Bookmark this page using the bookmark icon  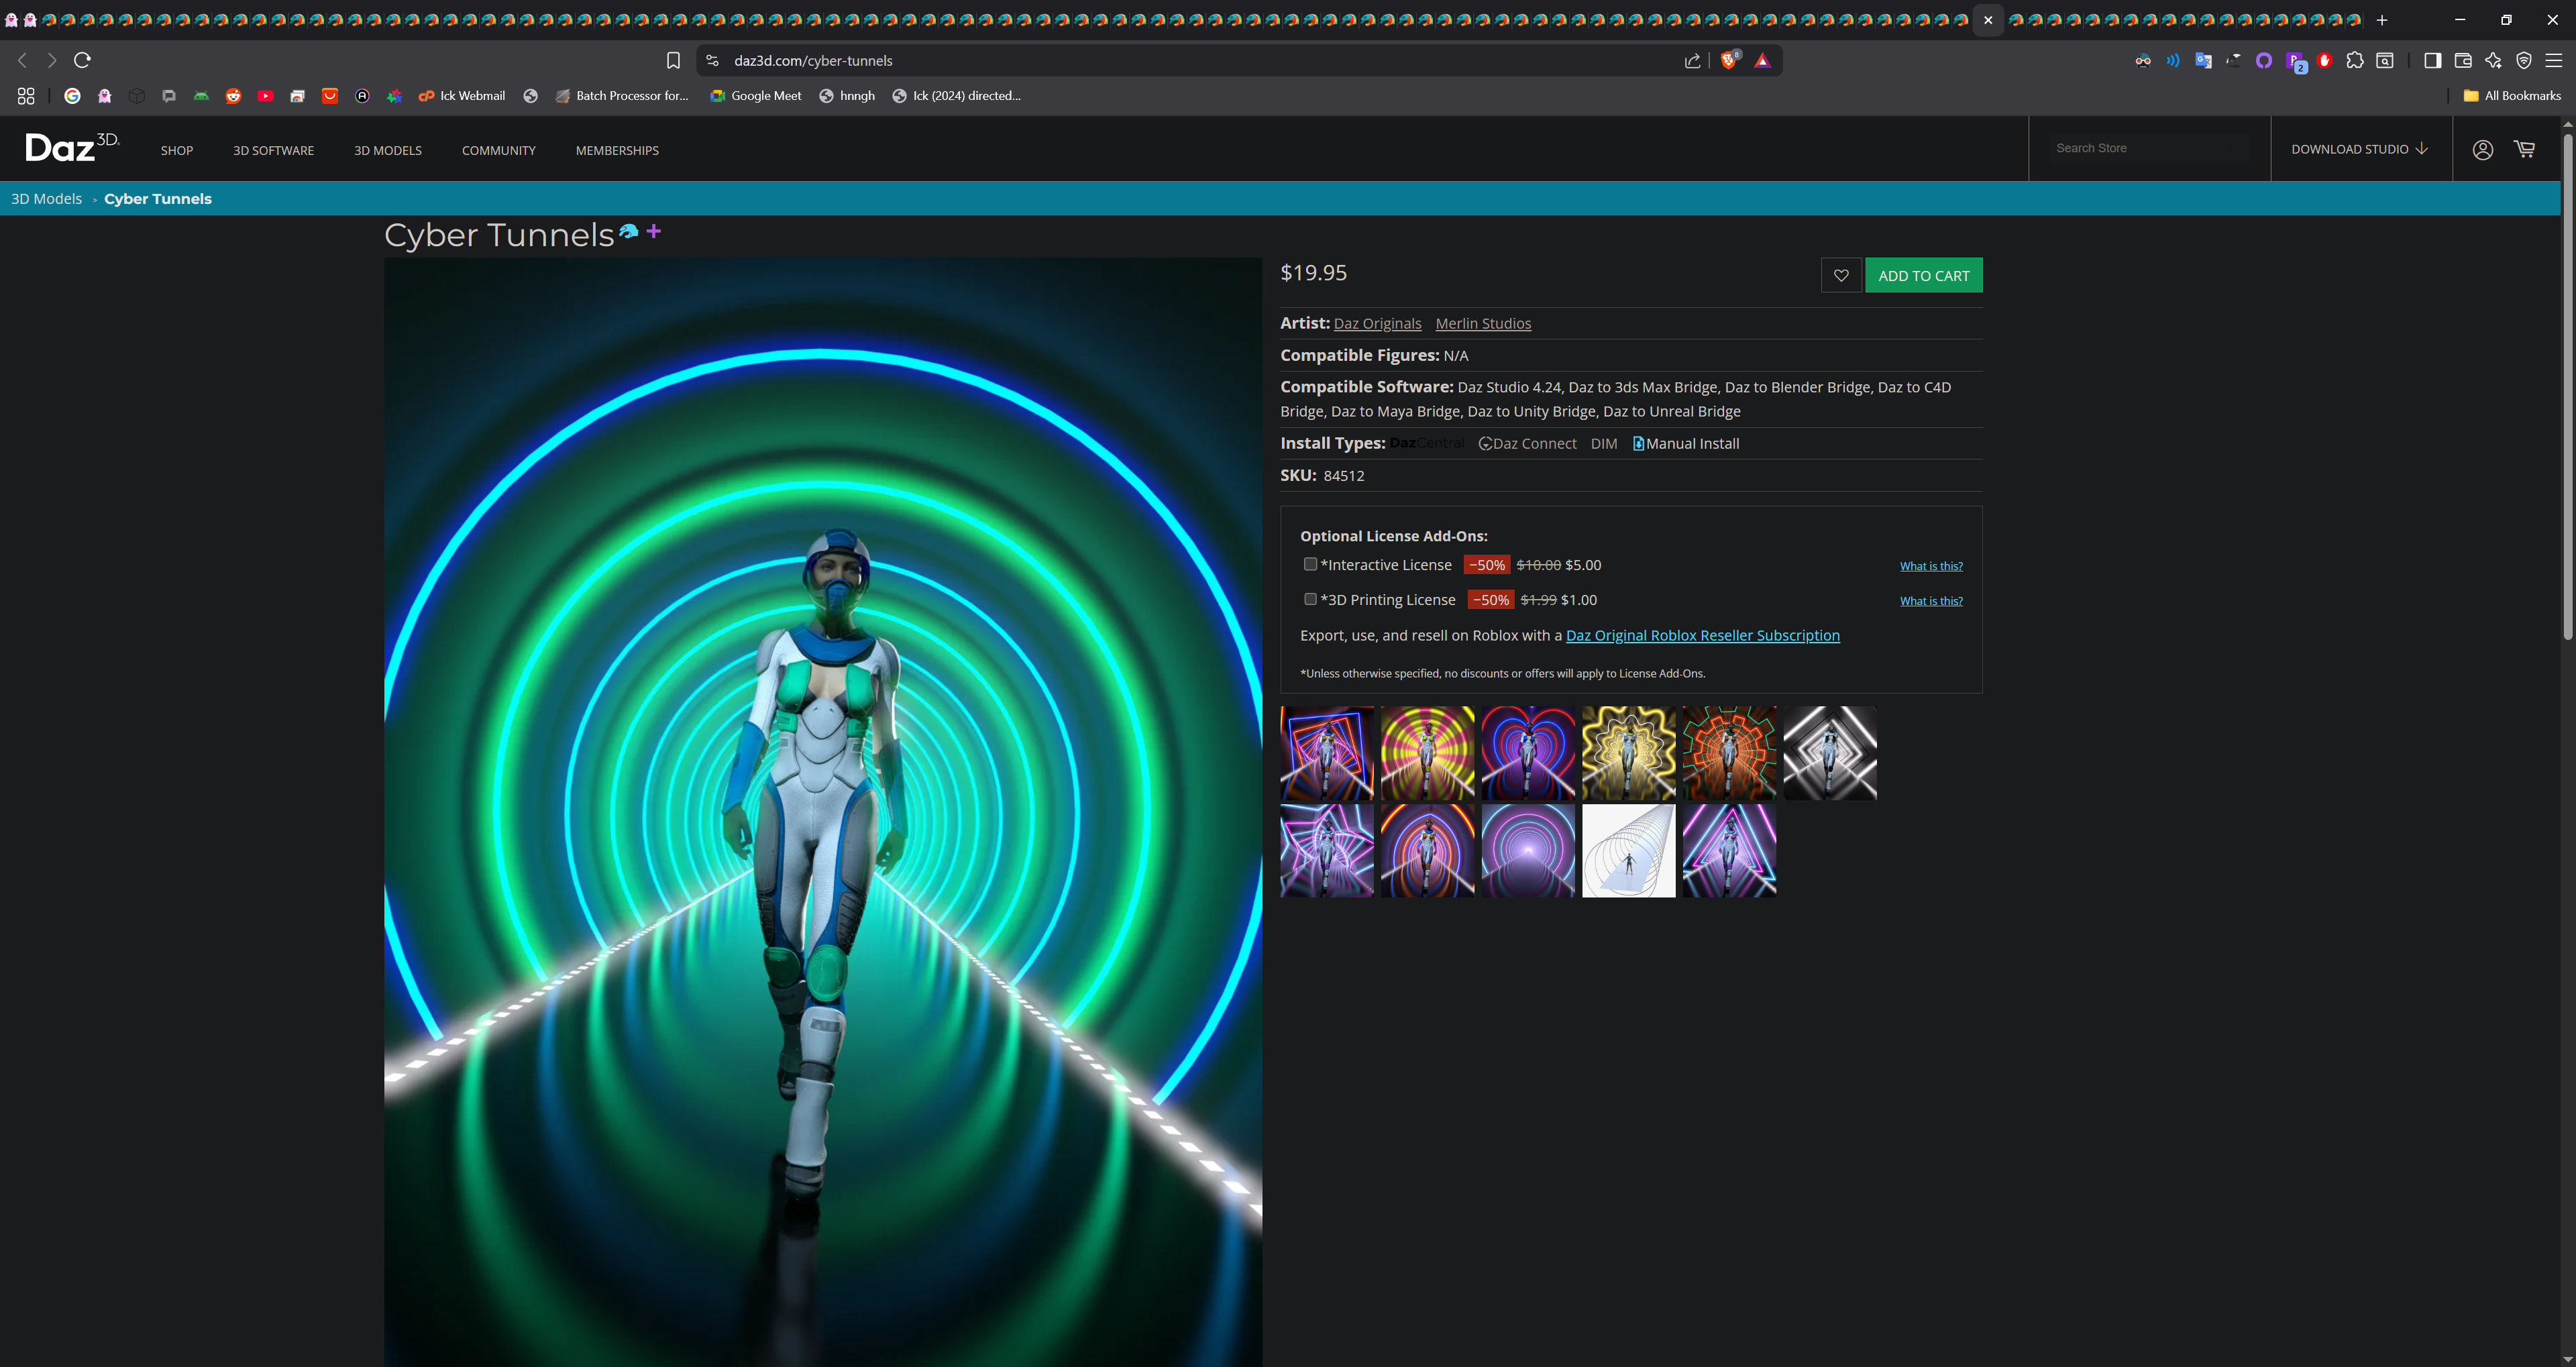[673, 61]
